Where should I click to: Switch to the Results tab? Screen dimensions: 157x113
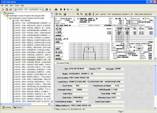tap(18, 107)
